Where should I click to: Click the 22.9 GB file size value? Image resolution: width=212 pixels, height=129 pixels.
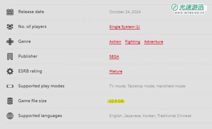click(116, 101)
